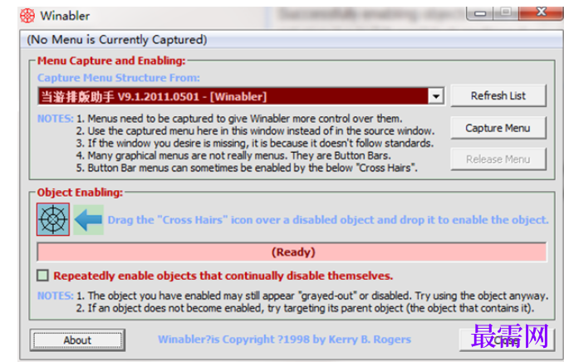The height and width of the screenshot is (362, 564).
Task: Click the "Capture Menu Structure From:" label
Action: pos(118,78)
